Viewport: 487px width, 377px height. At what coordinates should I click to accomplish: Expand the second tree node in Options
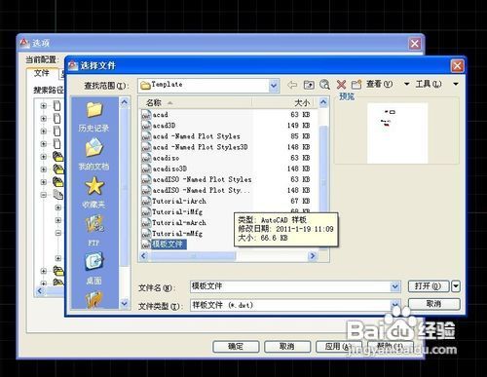pyautogui.click(x=44, y=119)
